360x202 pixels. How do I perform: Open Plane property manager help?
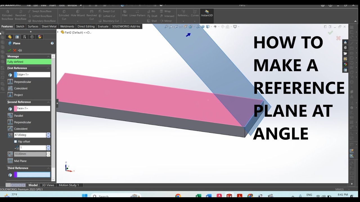pos(52,43)
